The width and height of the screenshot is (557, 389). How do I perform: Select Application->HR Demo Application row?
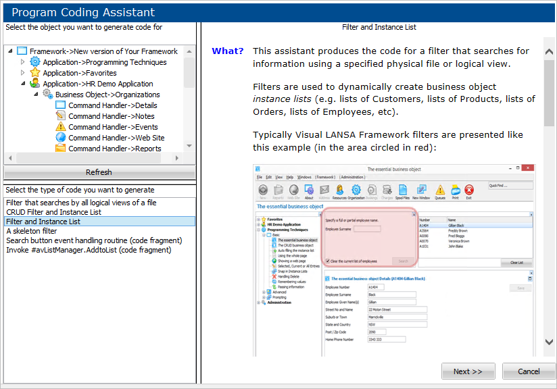98,84
